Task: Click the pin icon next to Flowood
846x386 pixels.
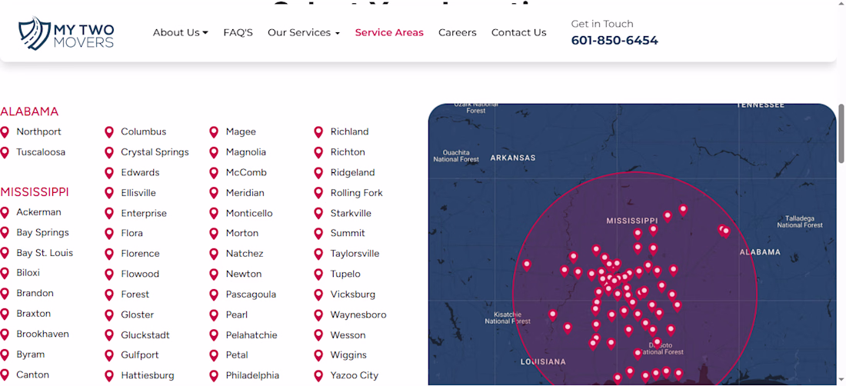Action: (x=109, y=275)
